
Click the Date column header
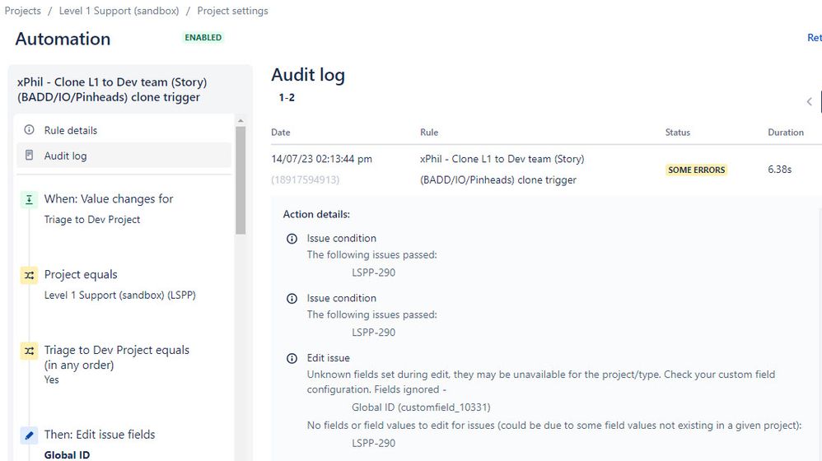click(281, 133)
